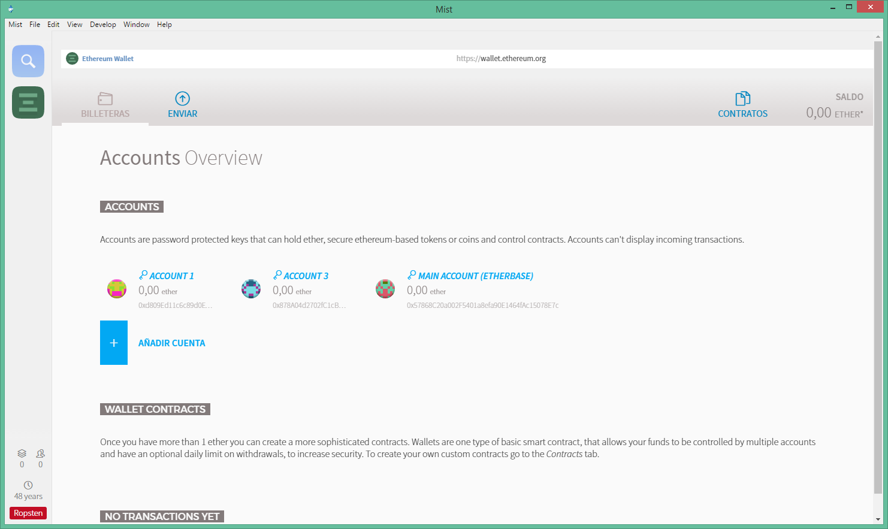Click the scrollbar up arrow
Screen dimensions: 888x529
(878, 37)
